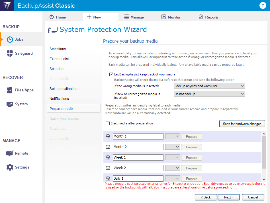This screenshot has height=203, width=270.
Task: Click the Manage list icon
Action: (x=126, y=17)
